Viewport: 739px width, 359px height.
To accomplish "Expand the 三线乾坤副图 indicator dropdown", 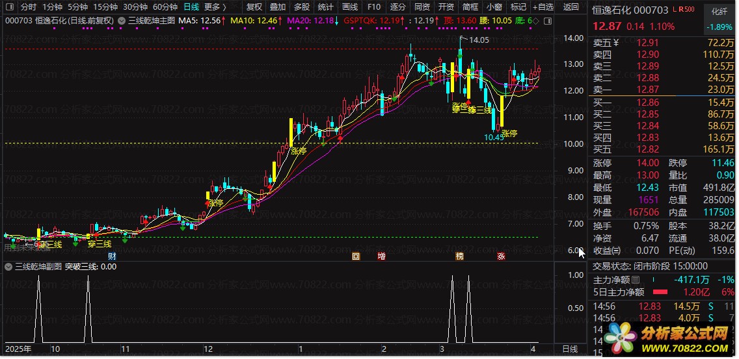I will pos(8,267).
